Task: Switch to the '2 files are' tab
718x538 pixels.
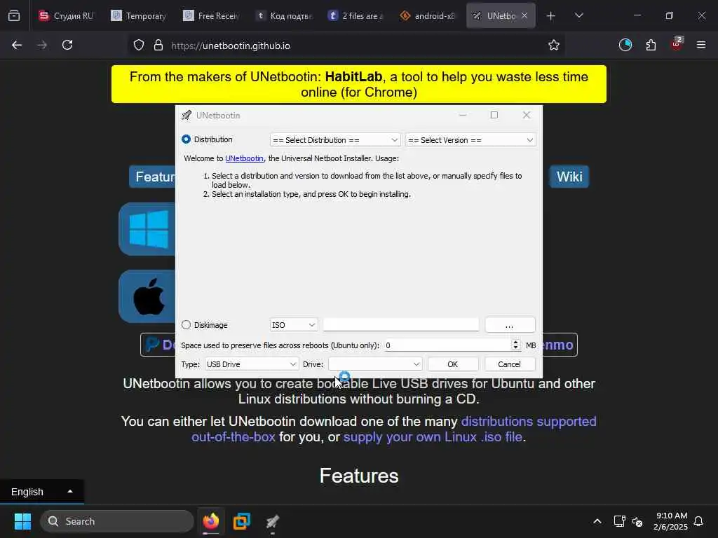Action: point(357,15)
